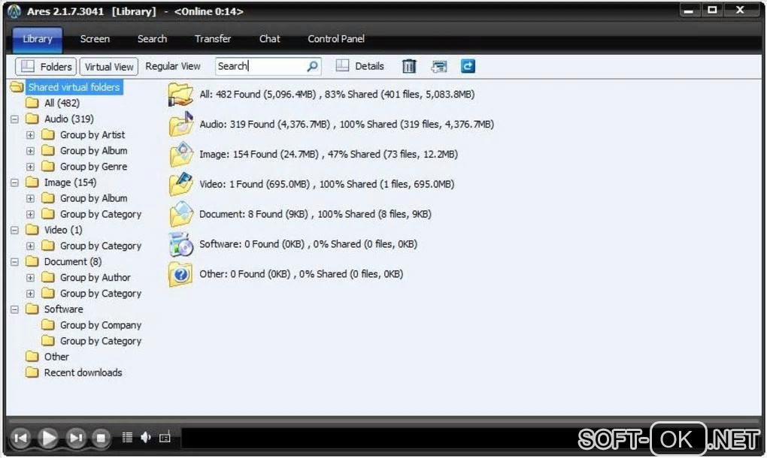Skip to next track in player
Viewport: 767px width, 458px height.
75,438
